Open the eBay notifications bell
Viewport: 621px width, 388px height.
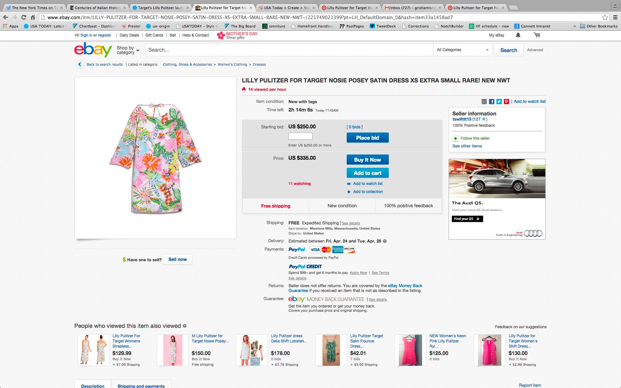tap(518, 35)
